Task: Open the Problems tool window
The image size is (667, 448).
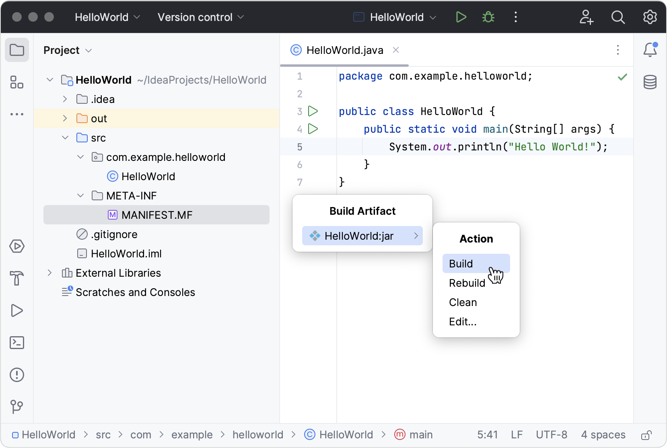Action: tap(17, 375)
